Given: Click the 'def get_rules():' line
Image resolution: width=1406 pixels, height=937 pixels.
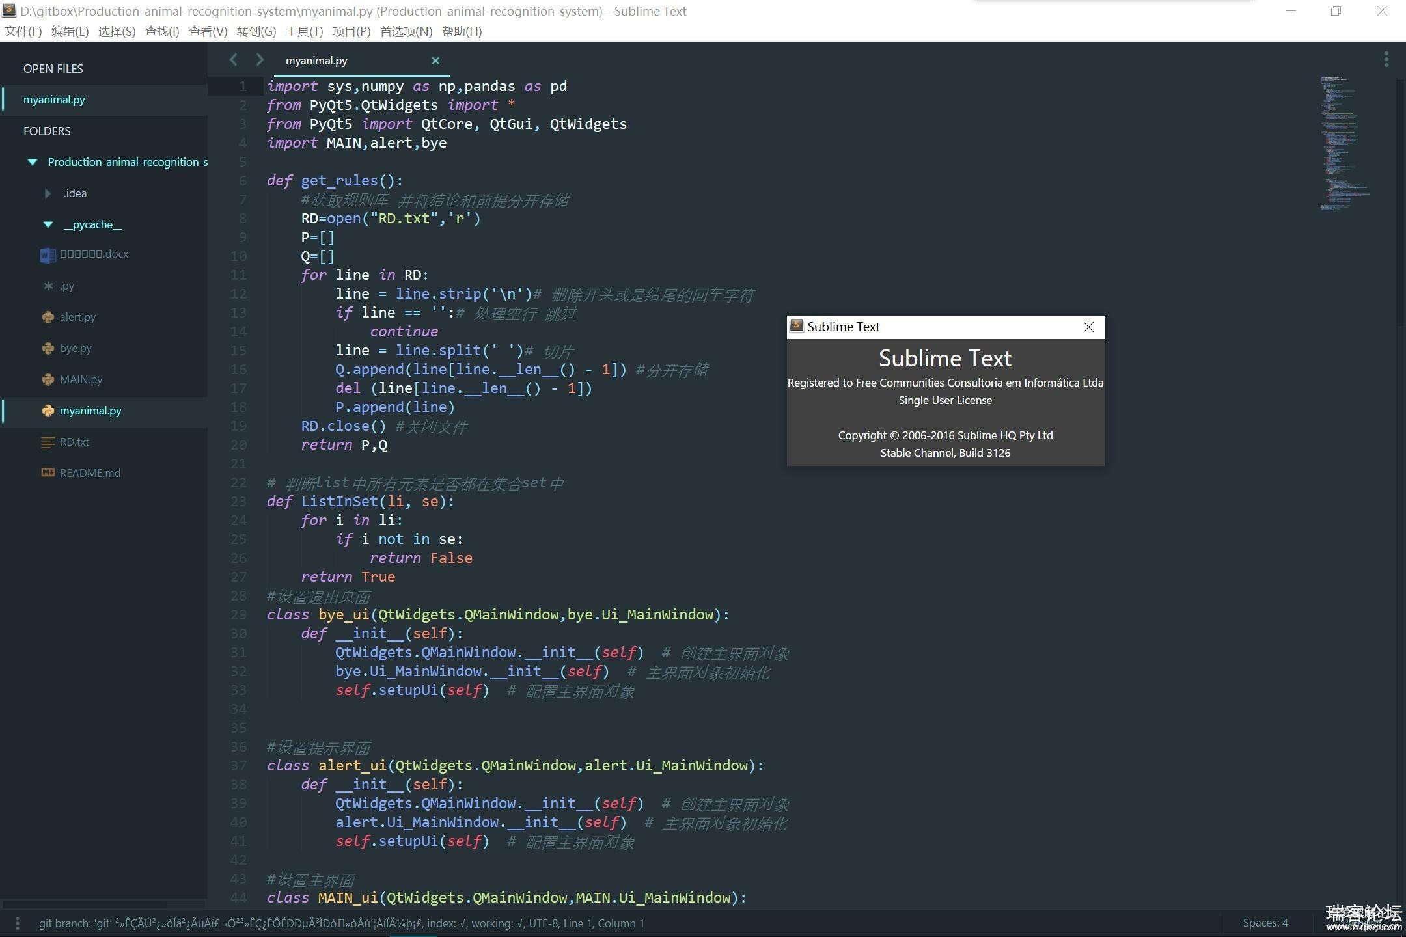Looking at the screenshot, I should [335, 180].
